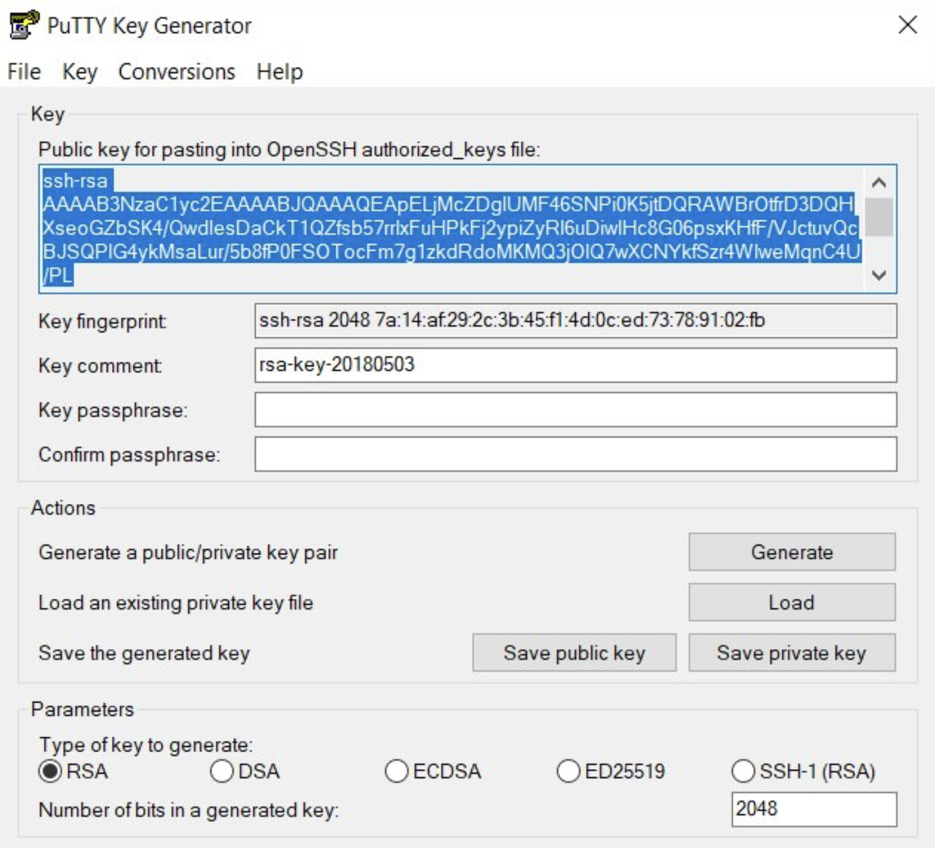Viewport: 935px width, 848px height.
Task: Click the Confirm passphrase field
Action: (x=576, y=454)
